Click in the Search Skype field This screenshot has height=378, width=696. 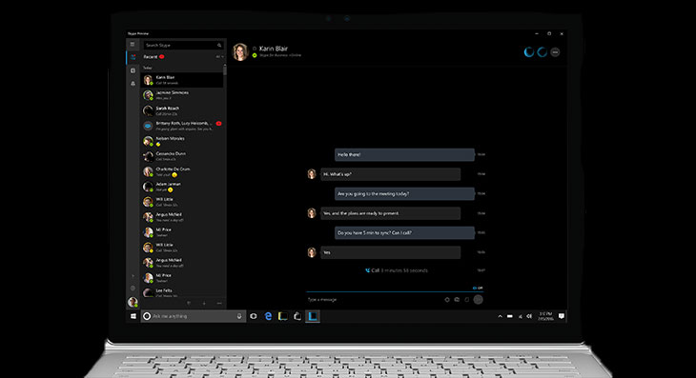coord(183,45)
